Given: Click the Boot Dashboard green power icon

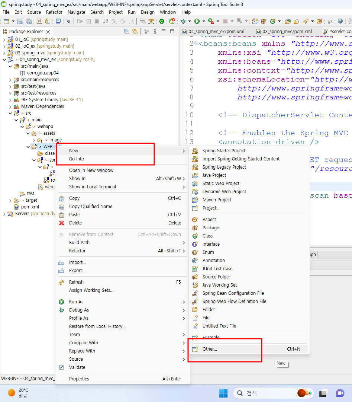Looking at the screenshot, I should click(x=162, y=21).
